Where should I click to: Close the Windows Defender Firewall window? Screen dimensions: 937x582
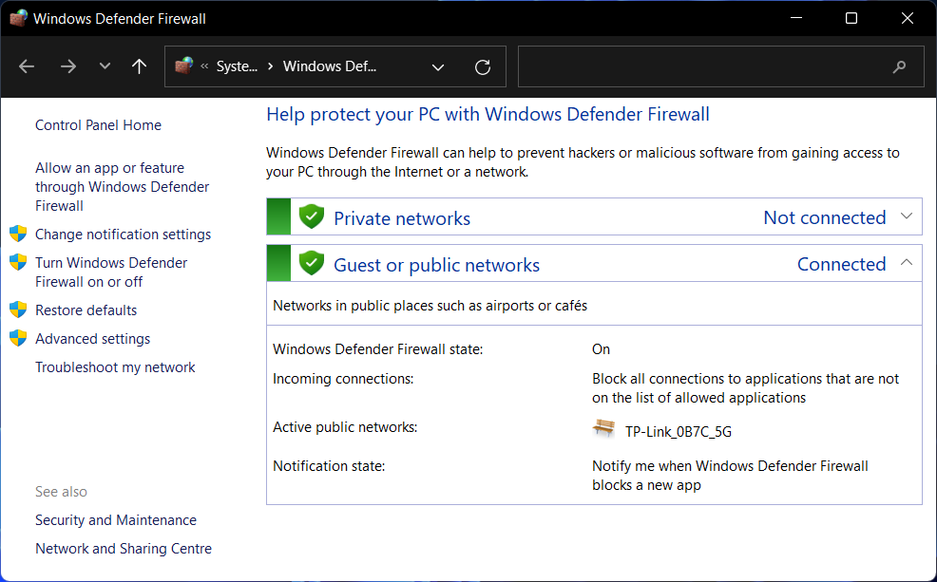(x=908, y=18)
